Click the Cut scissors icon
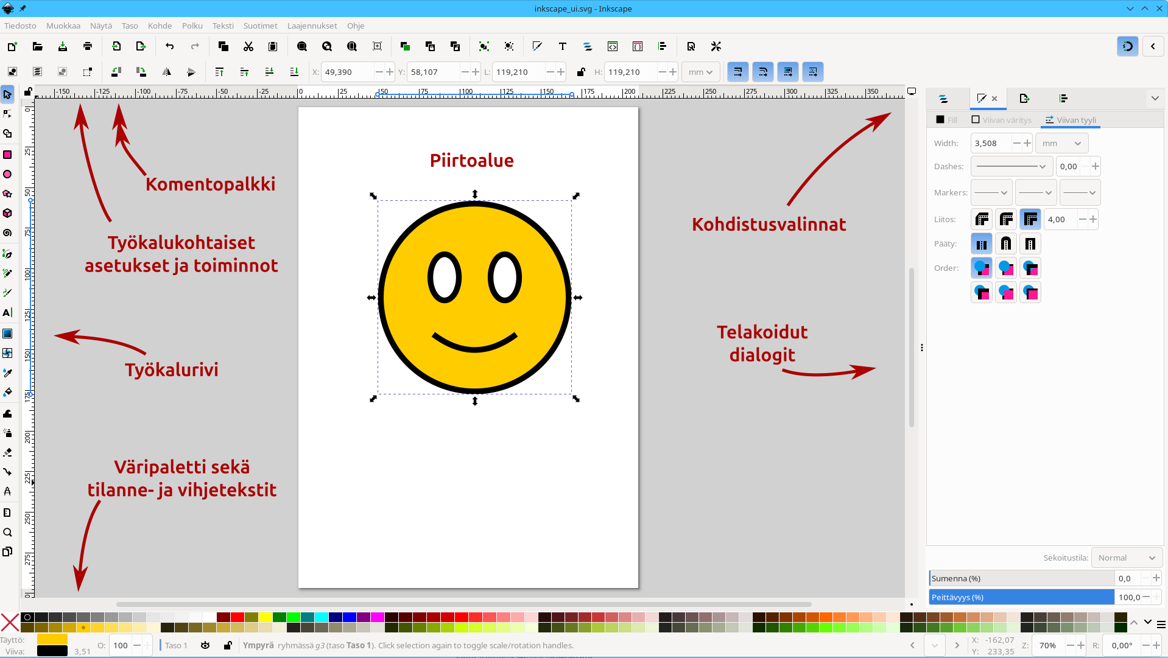1168x658 pixels. [x=248, y=46]
